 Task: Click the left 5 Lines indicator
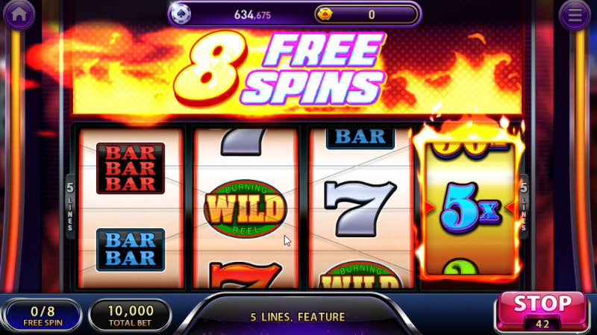point(70,207)
